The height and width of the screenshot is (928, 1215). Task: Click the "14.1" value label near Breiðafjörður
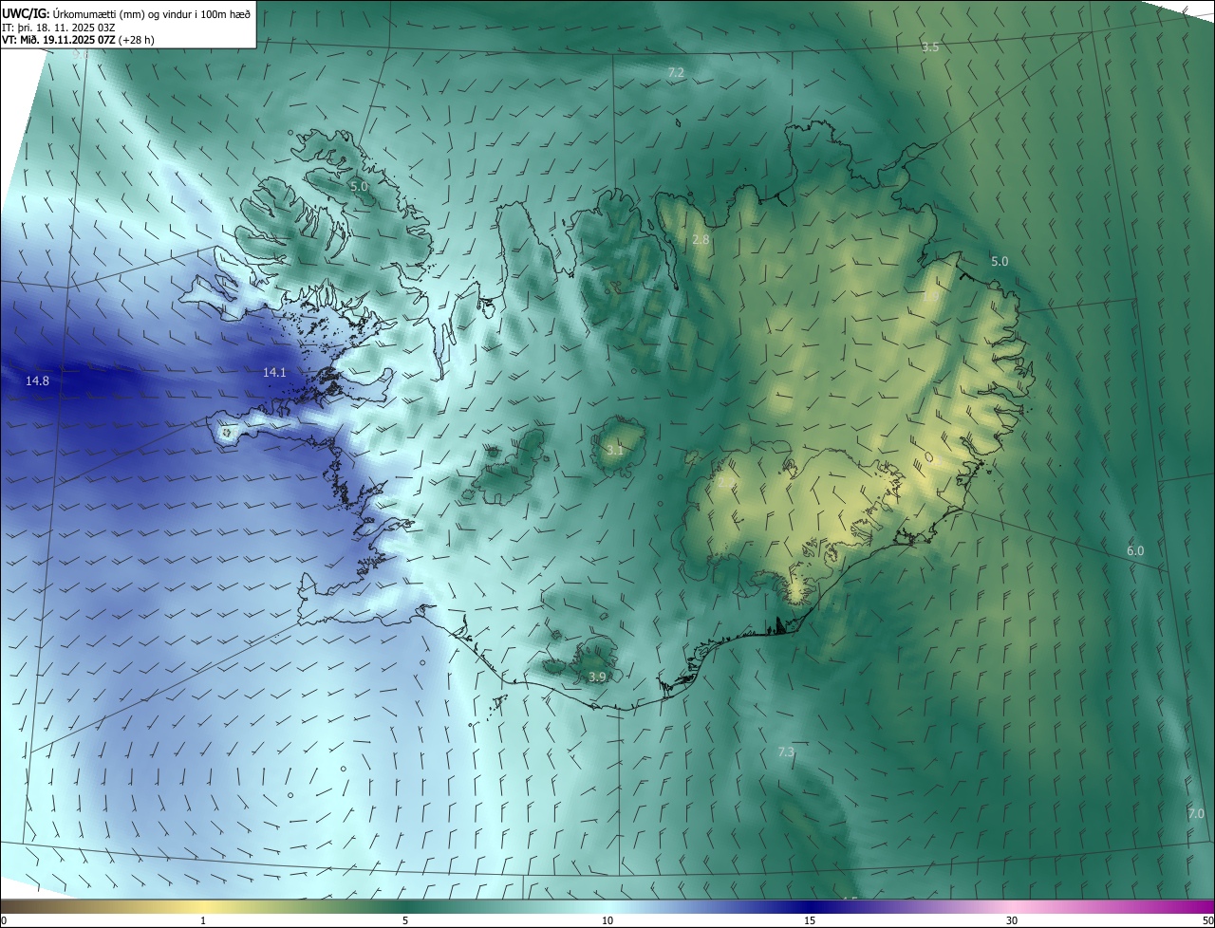click(x=274, y=373)
